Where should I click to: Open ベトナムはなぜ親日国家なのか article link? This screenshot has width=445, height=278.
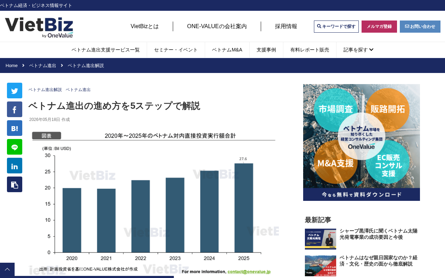tap(379, 261)
